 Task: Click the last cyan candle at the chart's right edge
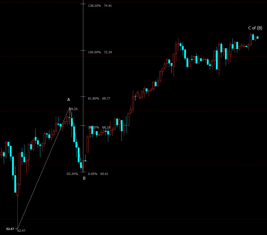click(257, 38)
